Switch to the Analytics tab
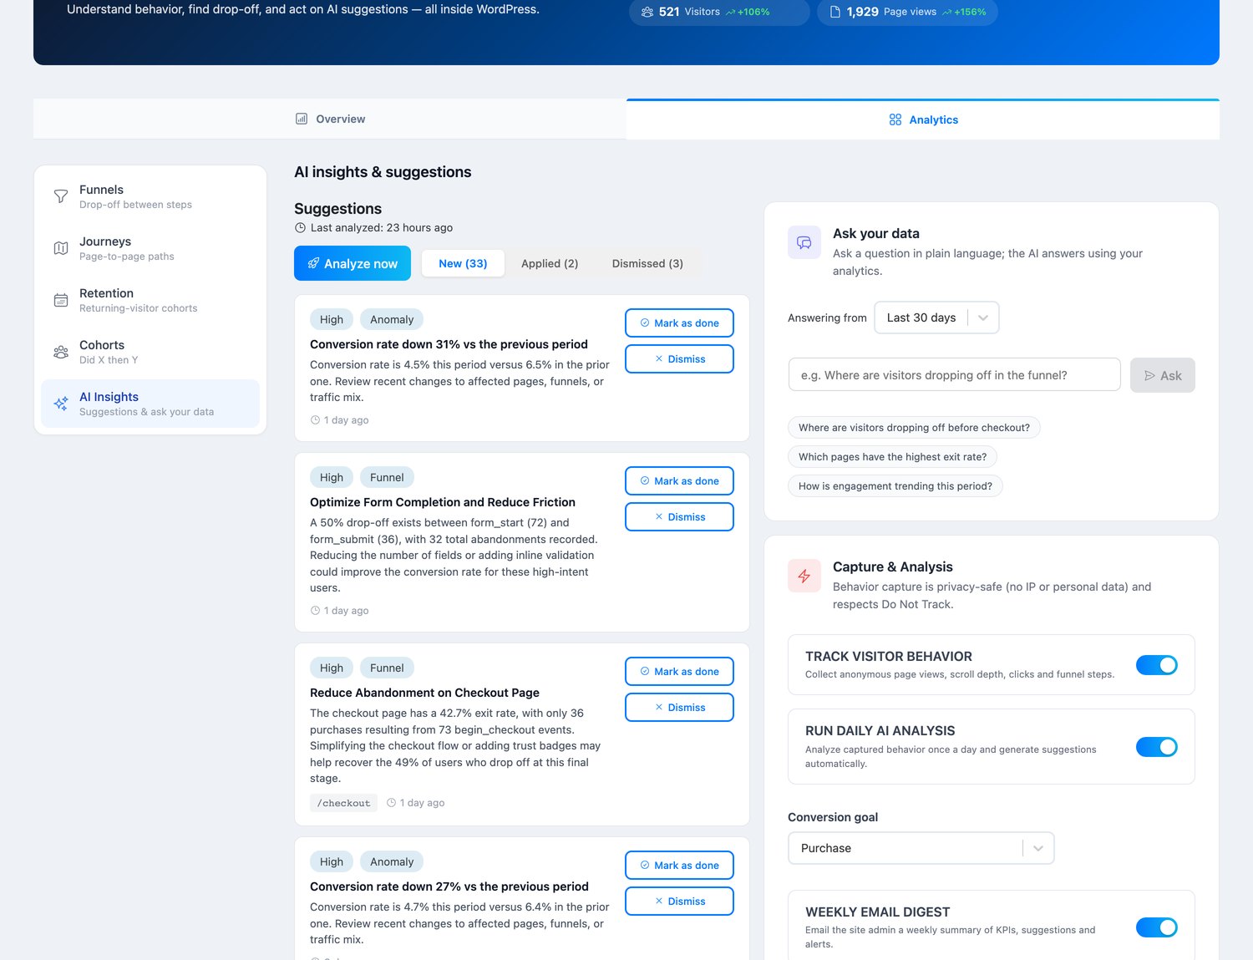This screenshot has width=1253, height=960. pos(923,119)
